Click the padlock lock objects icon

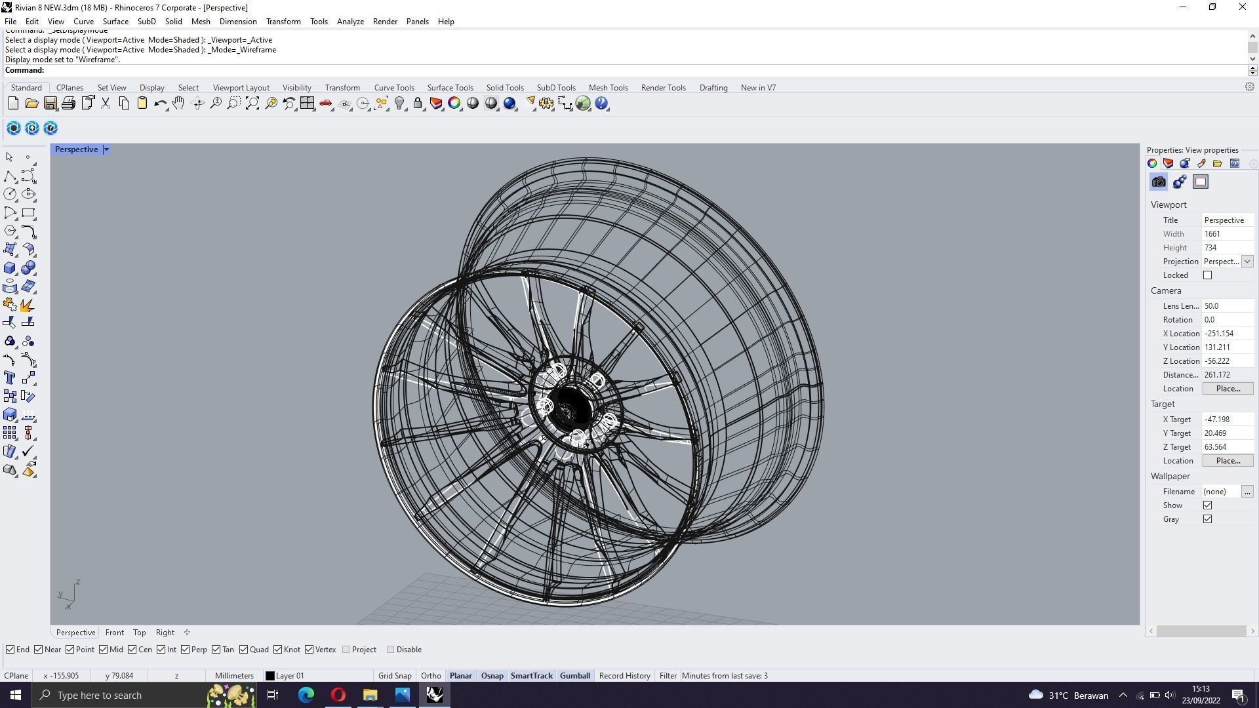pyautogui.click(x=418, y=104)
